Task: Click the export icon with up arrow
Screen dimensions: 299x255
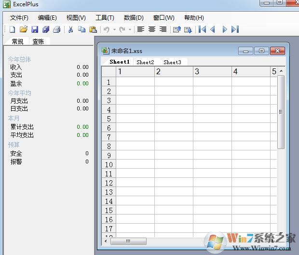Action: tap(177, 29)
